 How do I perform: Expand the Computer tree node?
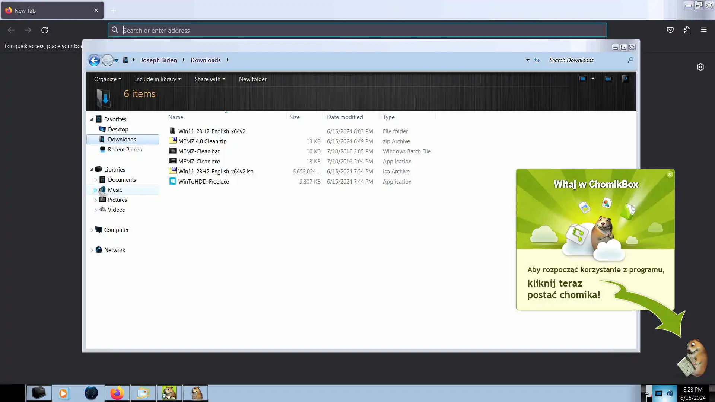tap(92, 230)
